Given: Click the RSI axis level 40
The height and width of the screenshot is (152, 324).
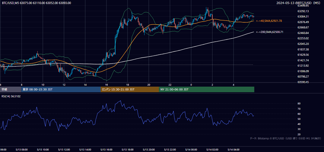Looking at the screenshot, I should coord(299,124).
